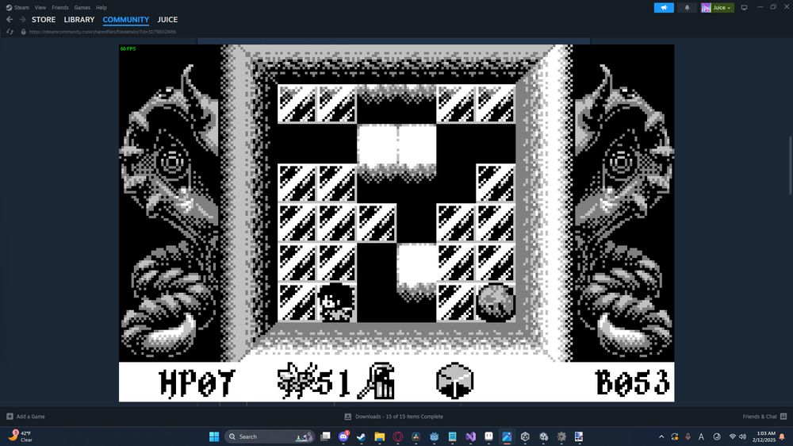Switch to the COMMUNITY tab

pos(126,20)
